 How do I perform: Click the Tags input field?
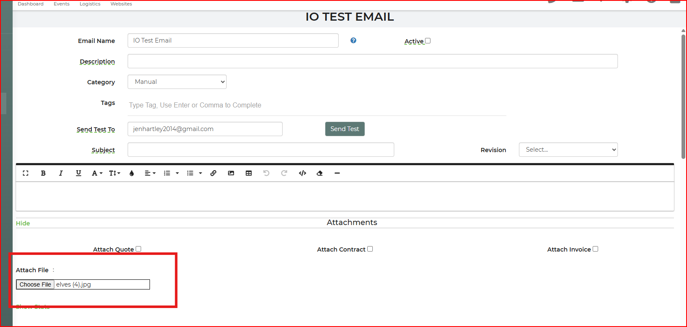point(317,105)
